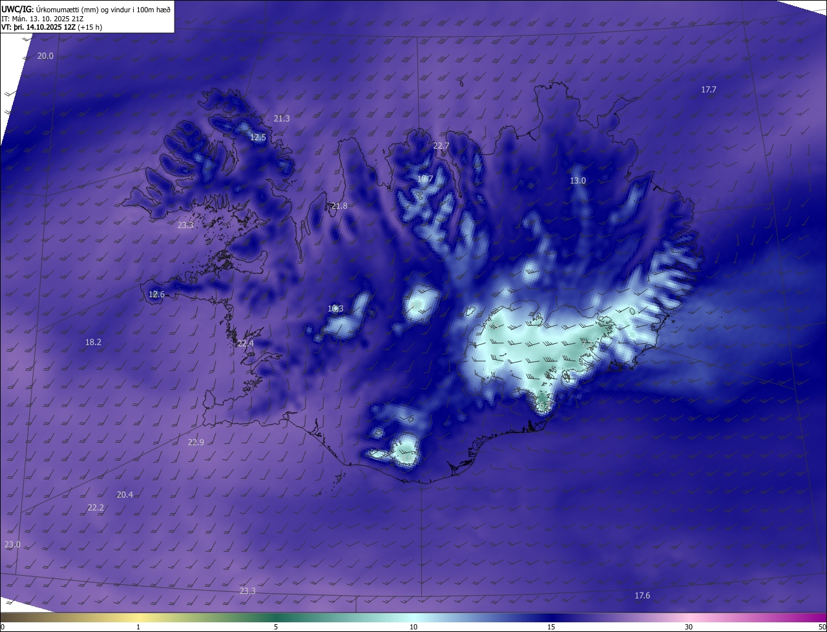Click the "UWC/IG: Úrkomumætti (mm)" title line
This screenshot has width=827, height=632.
click(x=86, y=8)
